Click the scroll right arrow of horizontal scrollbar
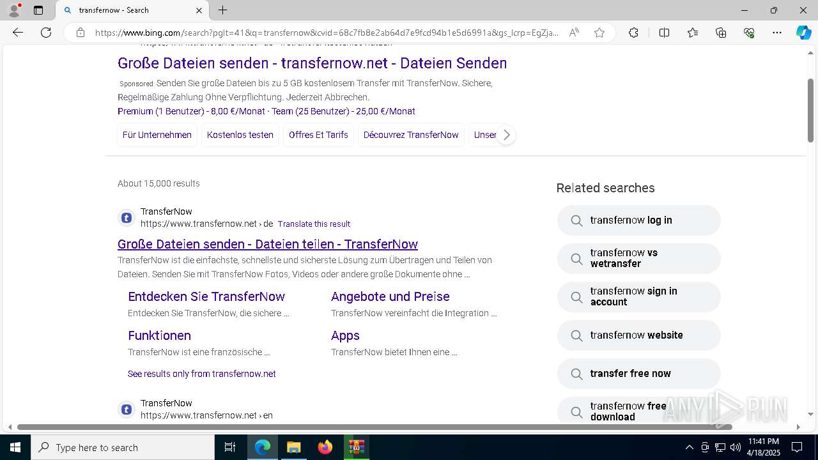This screenshot has width=818, height=460. 798,427
